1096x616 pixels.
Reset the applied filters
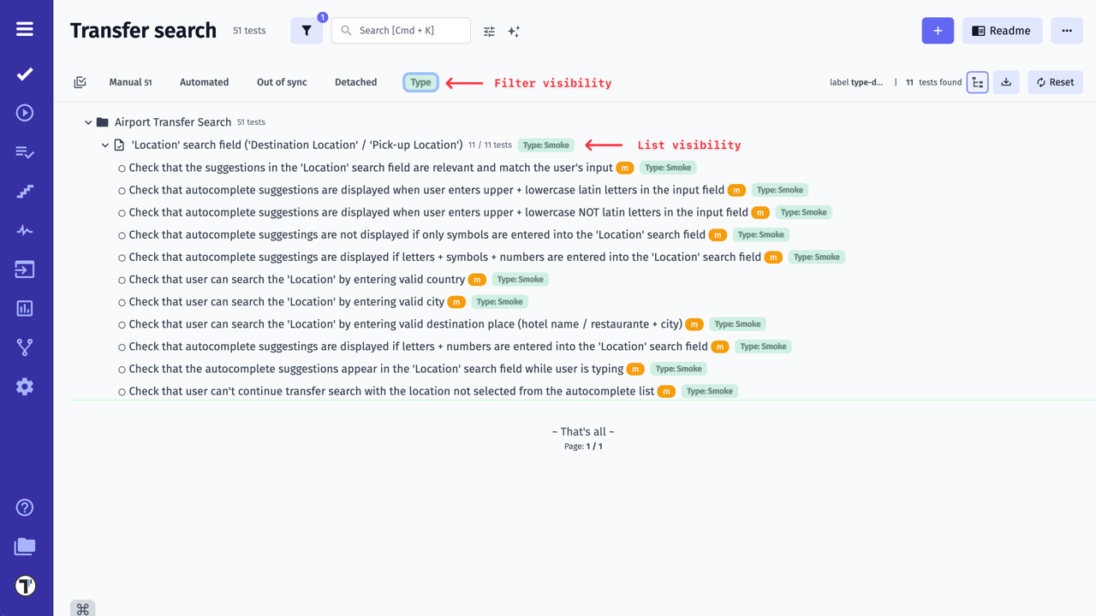[x=1055, y=82]
